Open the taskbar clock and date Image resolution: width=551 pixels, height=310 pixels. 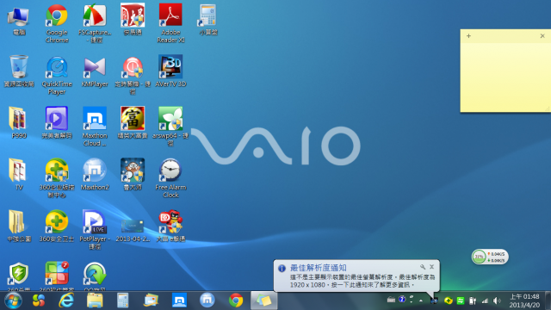(x=524, y=301)
